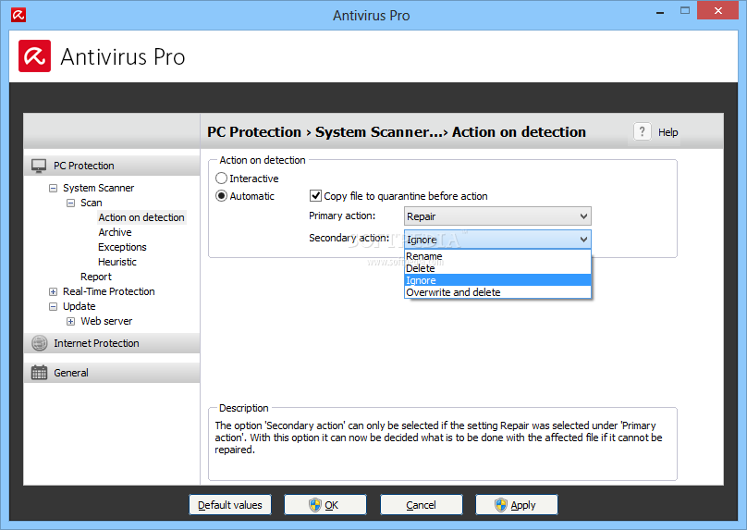Click the Secondary action label text

tap(349, 238)
